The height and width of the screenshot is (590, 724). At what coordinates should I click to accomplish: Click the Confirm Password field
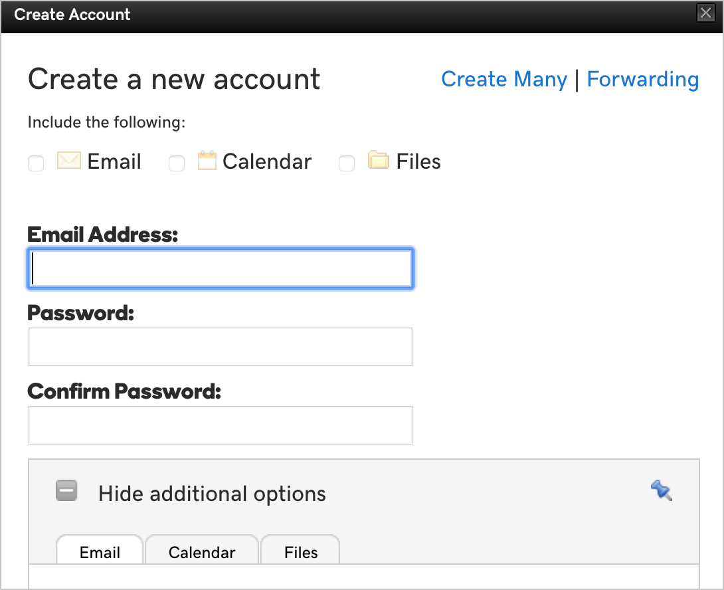(x=221, y=425)
